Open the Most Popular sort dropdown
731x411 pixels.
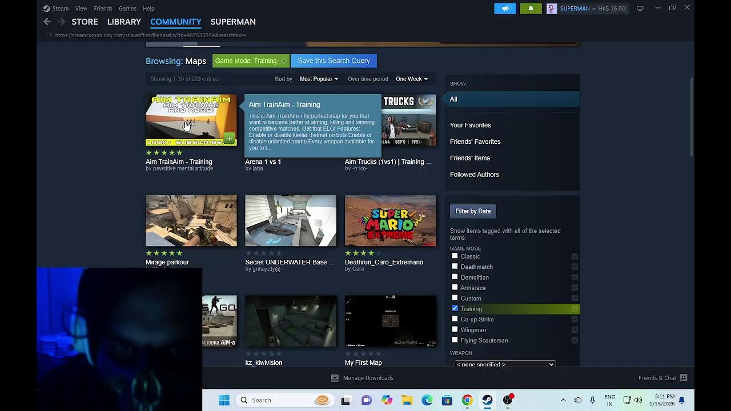tap(319, 79)
